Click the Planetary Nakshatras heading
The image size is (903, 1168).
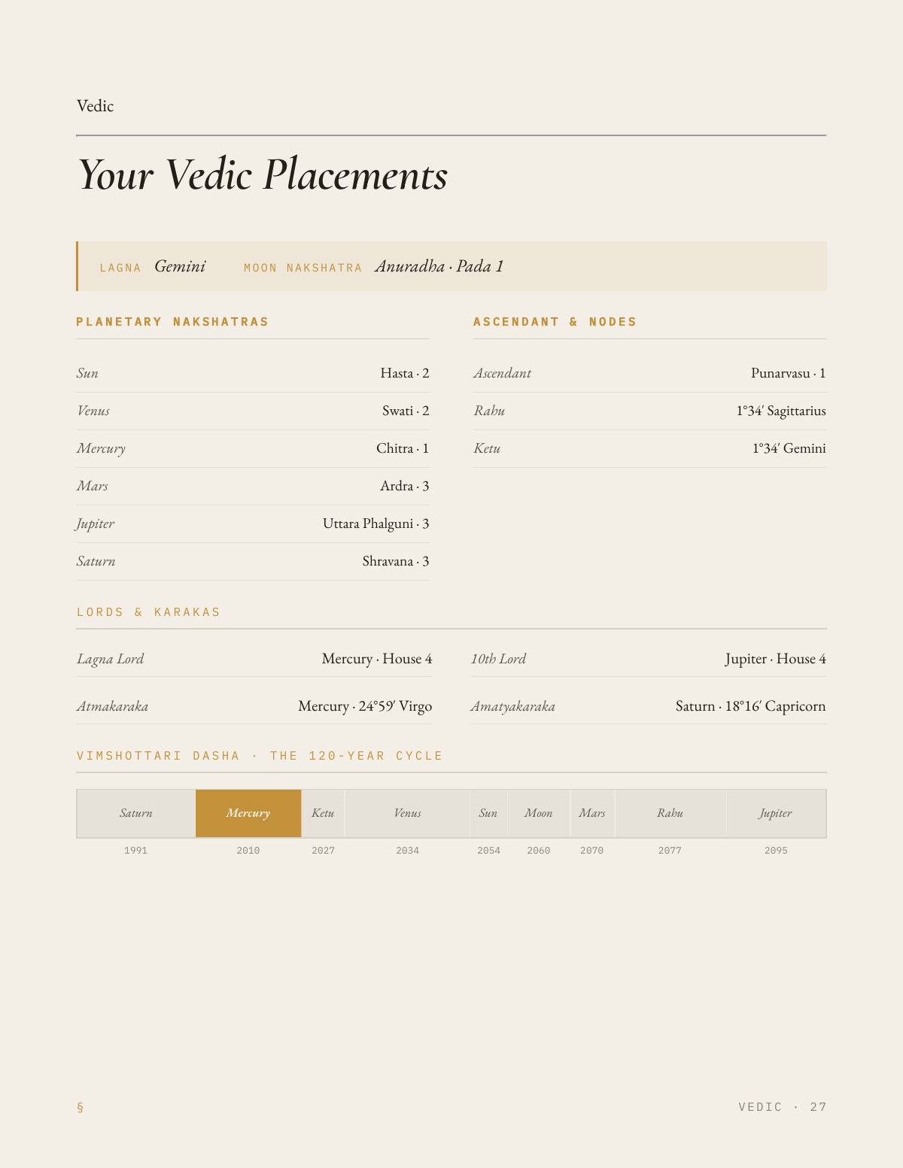[172, 322]
